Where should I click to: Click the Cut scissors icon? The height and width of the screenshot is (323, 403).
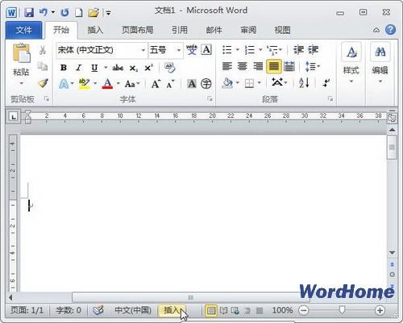click(43, 50)
